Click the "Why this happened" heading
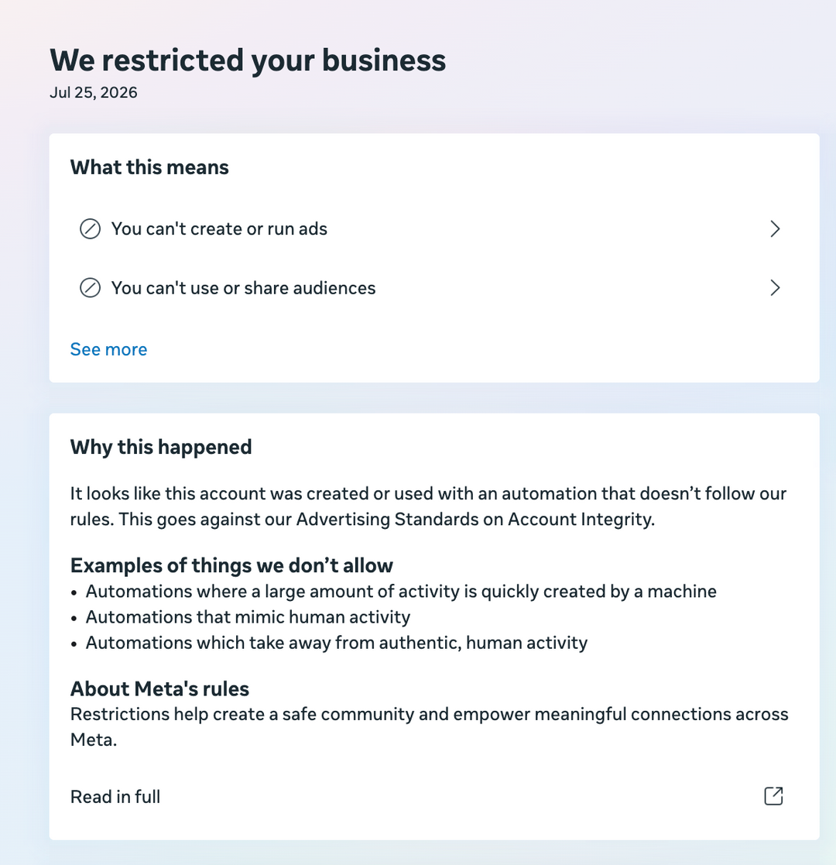836x865 pixels. point(161,447)
